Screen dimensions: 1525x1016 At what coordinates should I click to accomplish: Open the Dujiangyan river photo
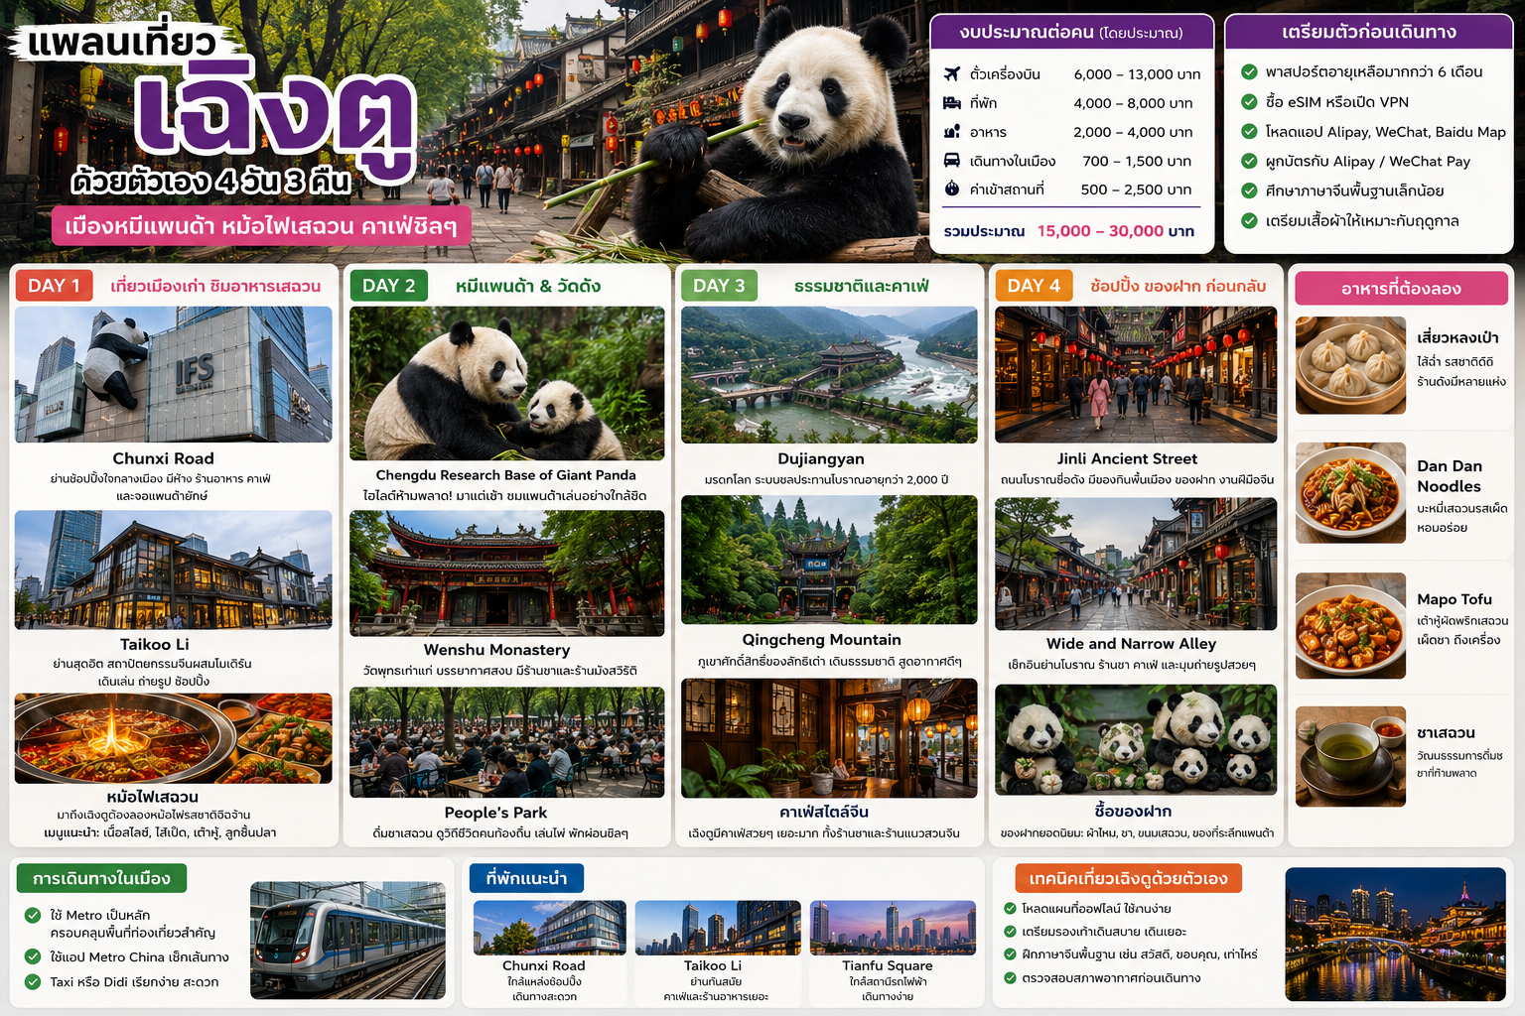(829, 375)
